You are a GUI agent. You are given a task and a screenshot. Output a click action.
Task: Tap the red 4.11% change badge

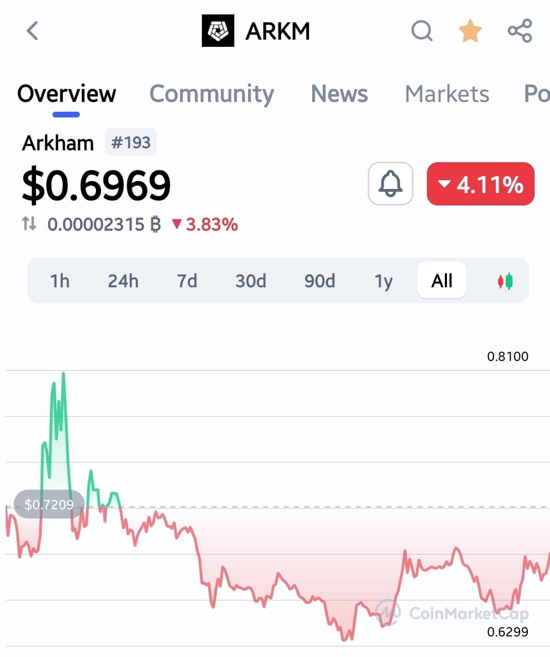[480, 184]
